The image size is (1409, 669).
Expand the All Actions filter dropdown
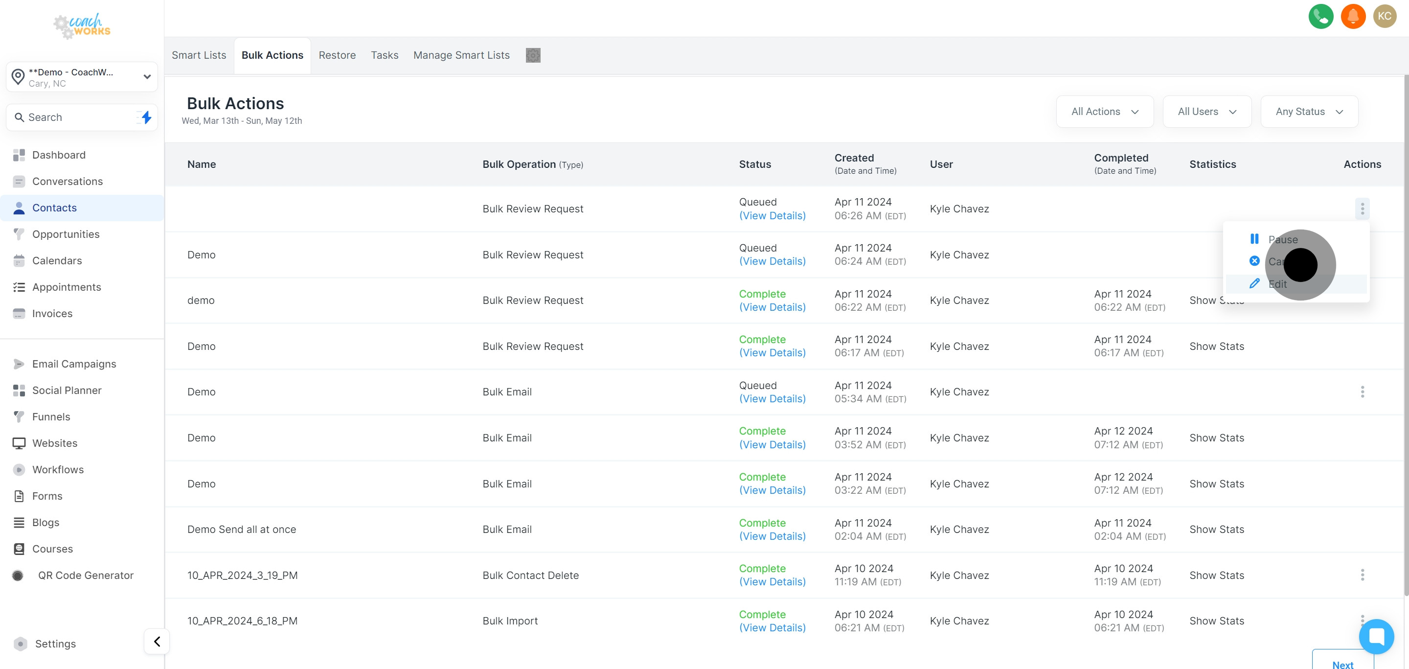[1104, 112]
